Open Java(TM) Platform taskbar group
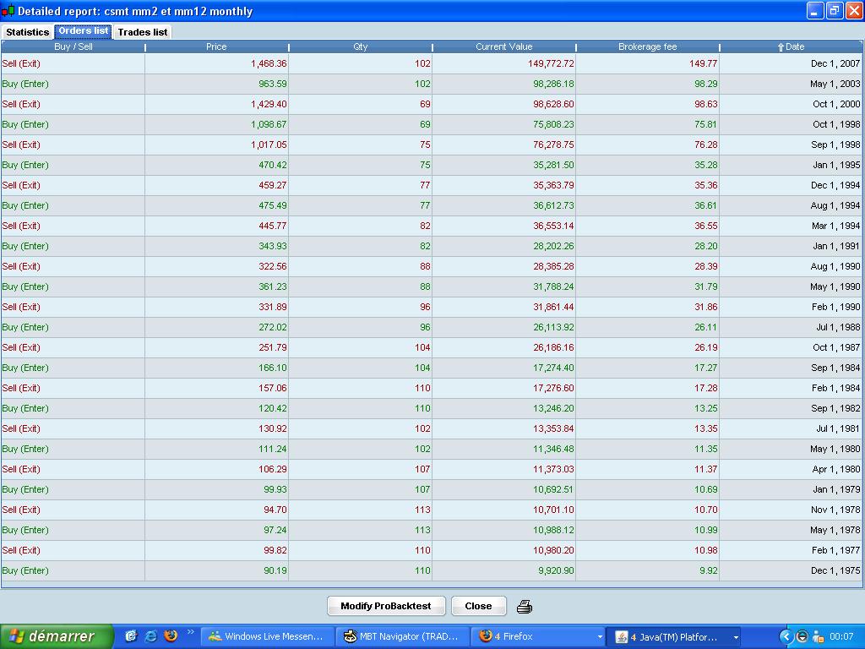 click(x=674, y=636)
